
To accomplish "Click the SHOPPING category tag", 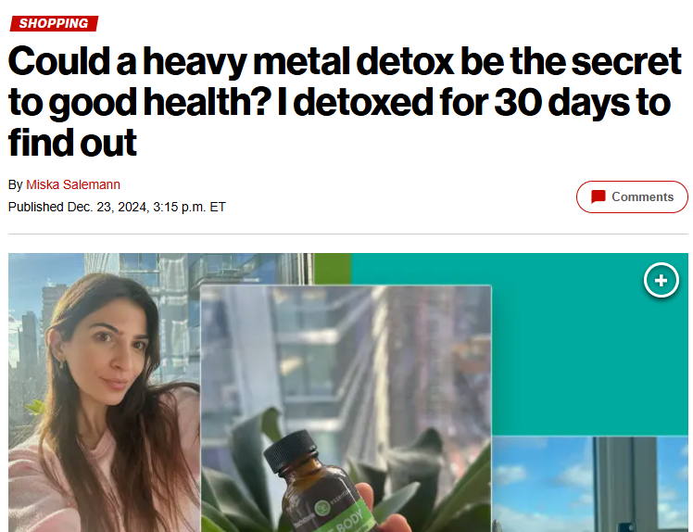I will click(x=54, y=23).
